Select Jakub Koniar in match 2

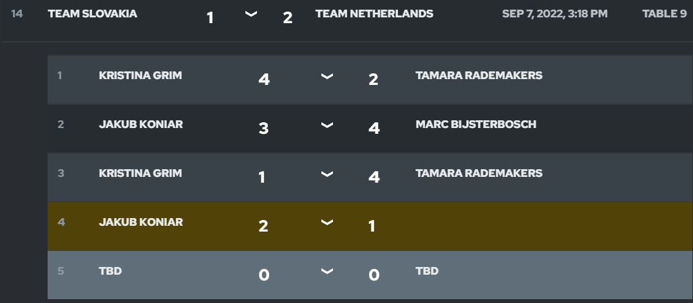140,124
